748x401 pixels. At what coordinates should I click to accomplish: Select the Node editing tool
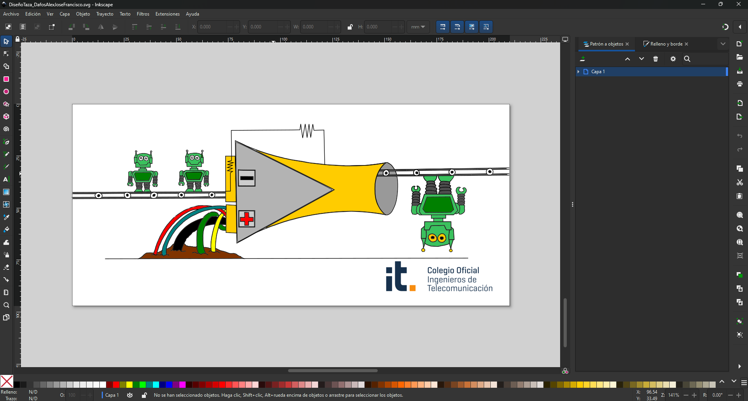[x=6, y=54]
